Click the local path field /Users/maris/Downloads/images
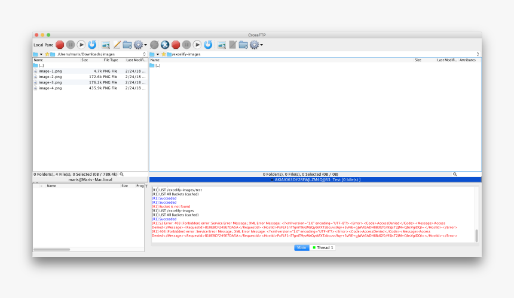514x298 pixels. 98,54
